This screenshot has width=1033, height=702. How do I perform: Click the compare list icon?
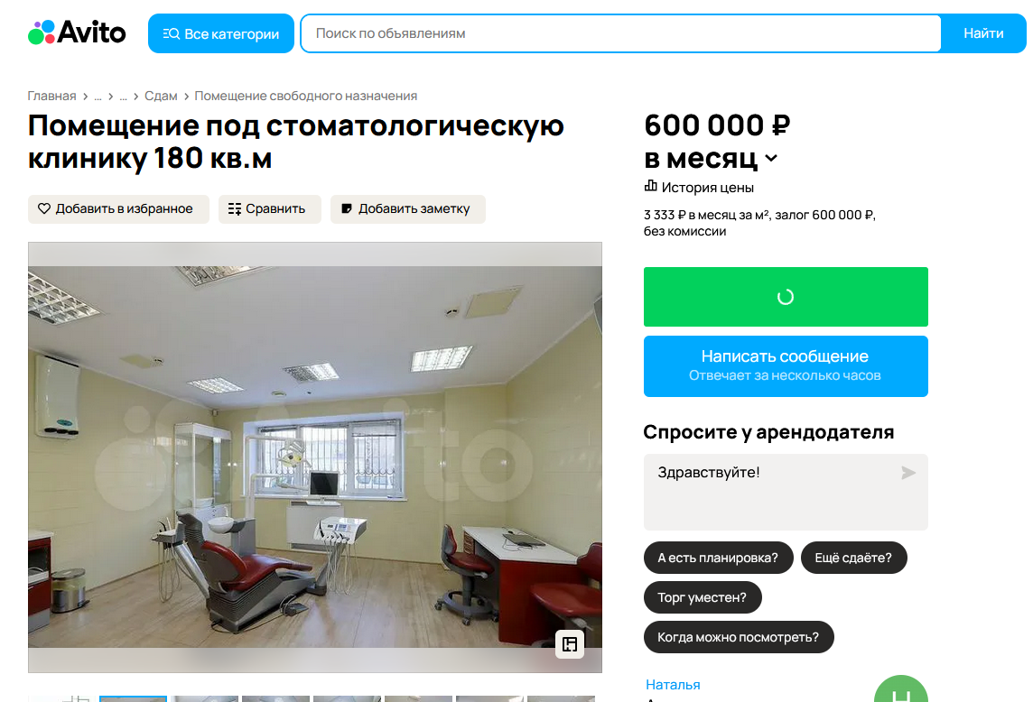point(235,208)
